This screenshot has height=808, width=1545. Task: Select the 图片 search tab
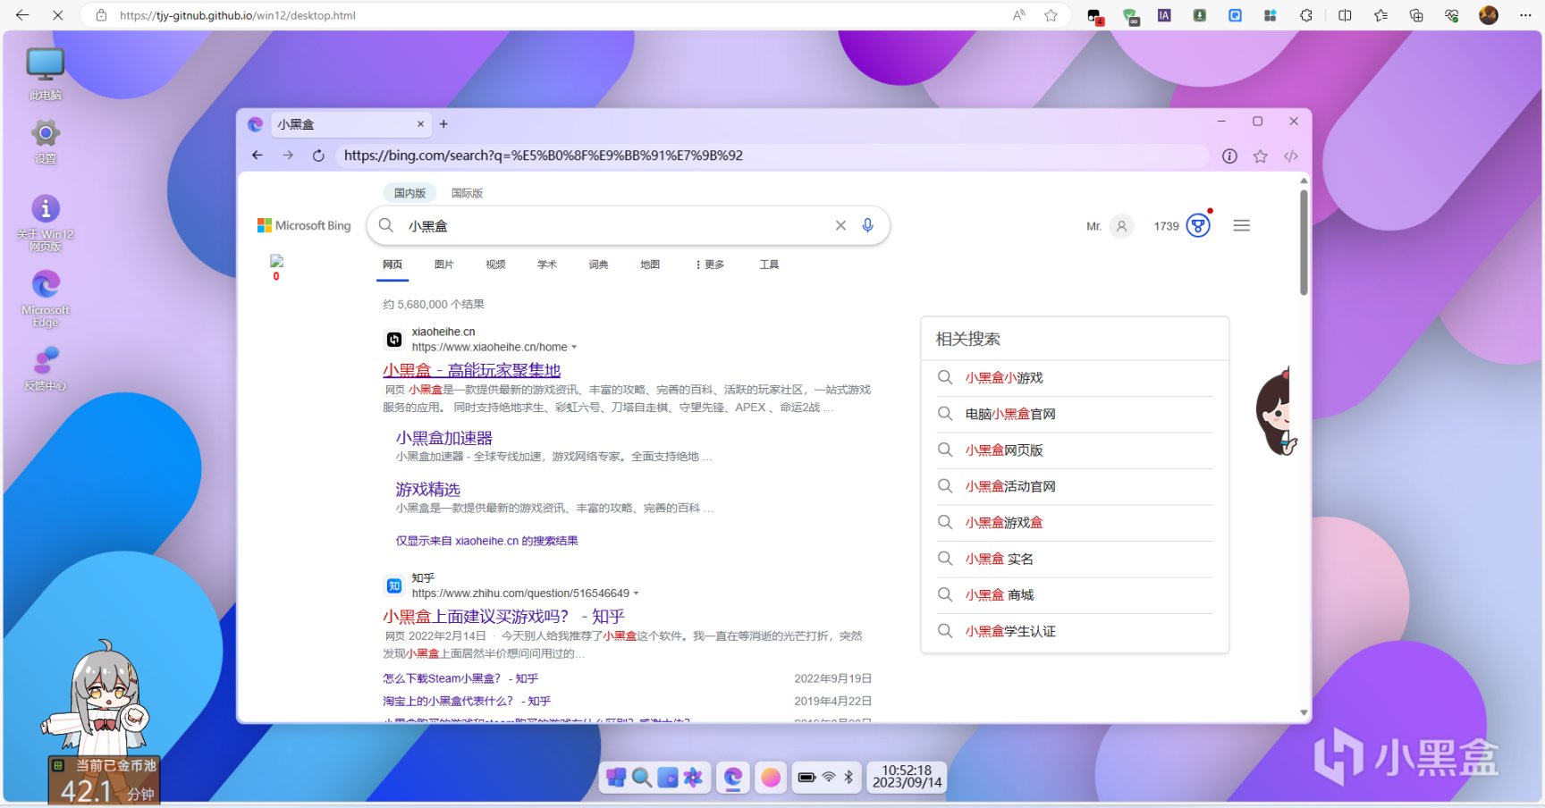point(443,265)
